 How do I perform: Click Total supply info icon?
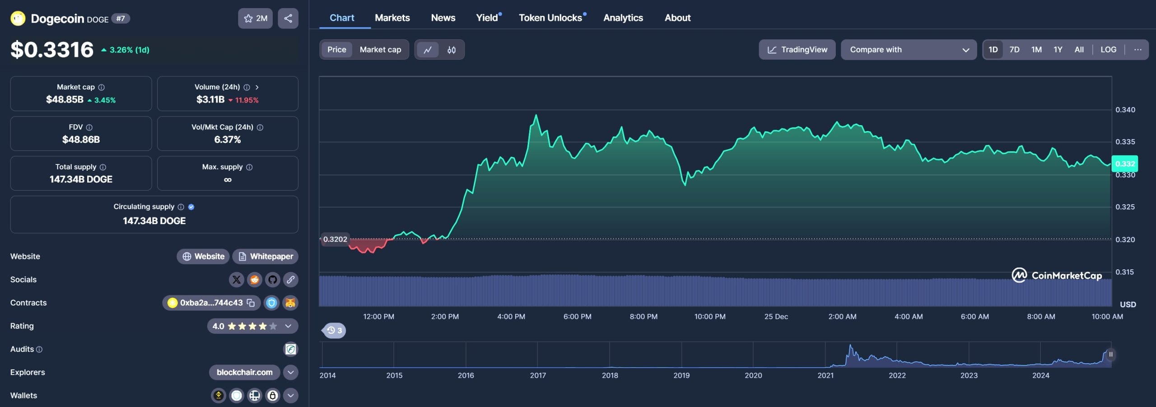(x=103, y=167)
